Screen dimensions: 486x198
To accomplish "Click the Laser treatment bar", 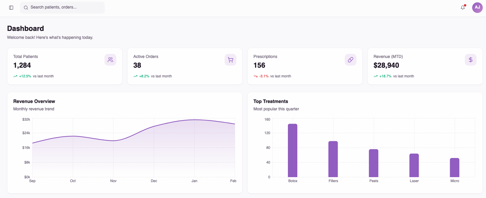I will (x=414, y=165).
